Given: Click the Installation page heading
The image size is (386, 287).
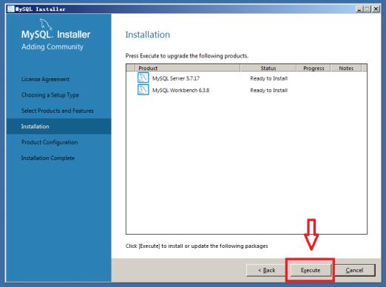Looking at the screenshot, I should [x=148, y=35].
